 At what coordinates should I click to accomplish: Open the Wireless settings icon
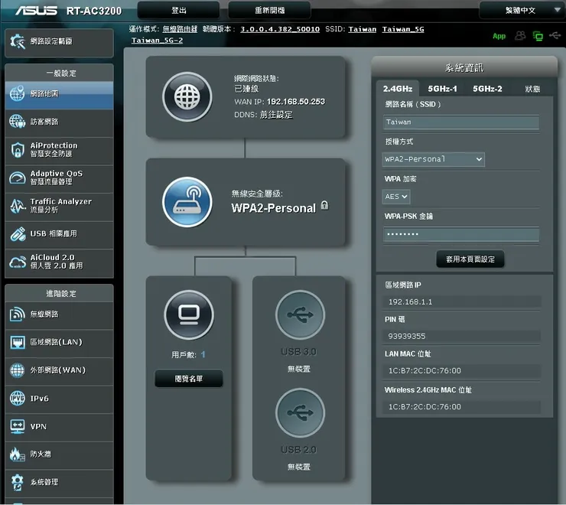(x=18, y=314)
